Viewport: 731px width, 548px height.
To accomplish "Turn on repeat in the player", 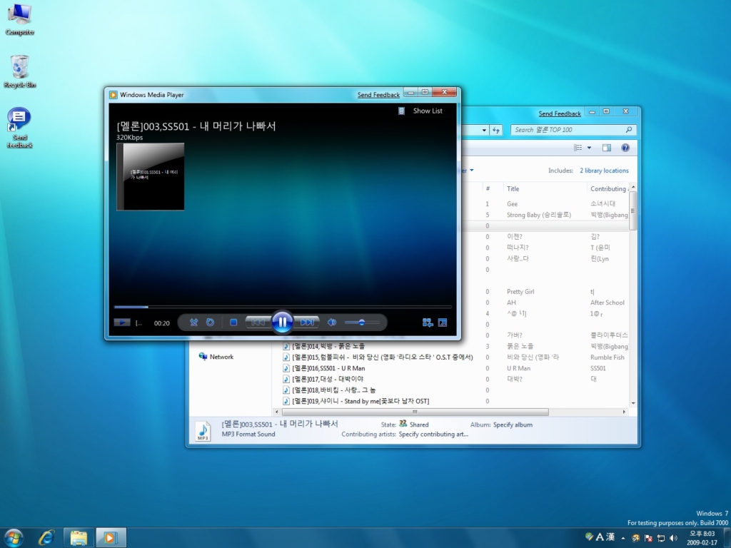I will point(211,322).
